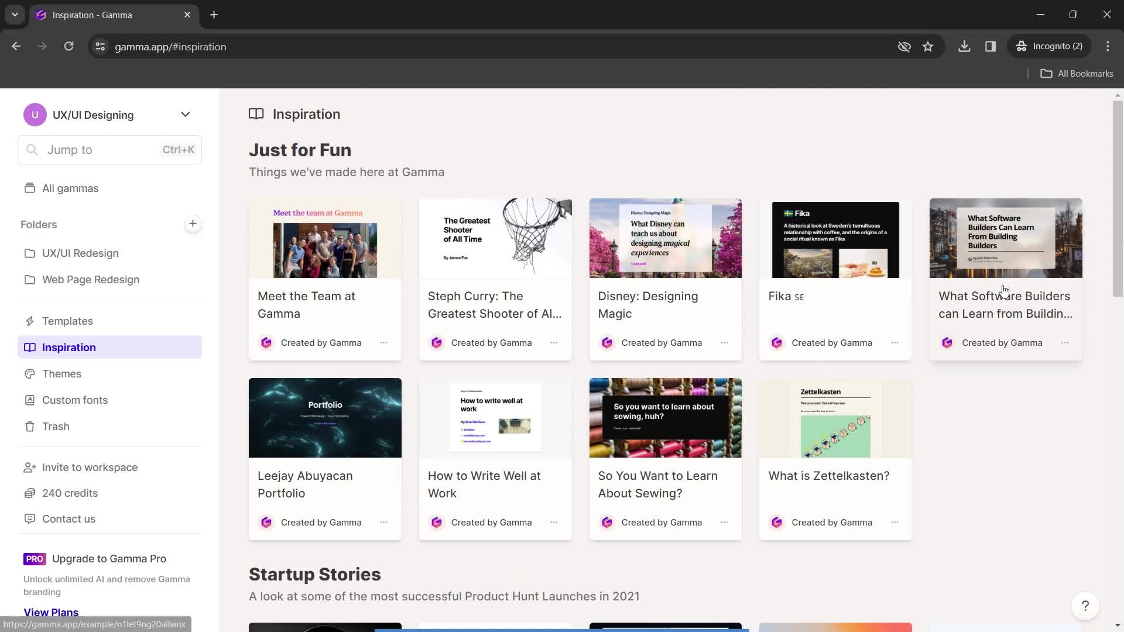The height and width of the screenshot is (632, 1124).
Task: Open What Software Builders Can Learn thumbnail
Action: tap(1006, 238)
